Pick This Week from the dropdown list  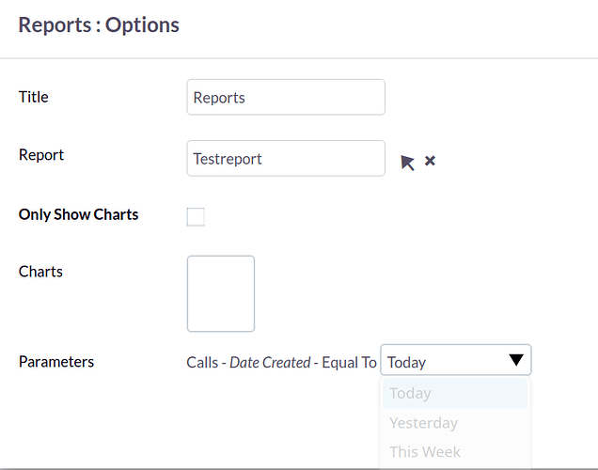pyautogui.click(x=455, y=452)
